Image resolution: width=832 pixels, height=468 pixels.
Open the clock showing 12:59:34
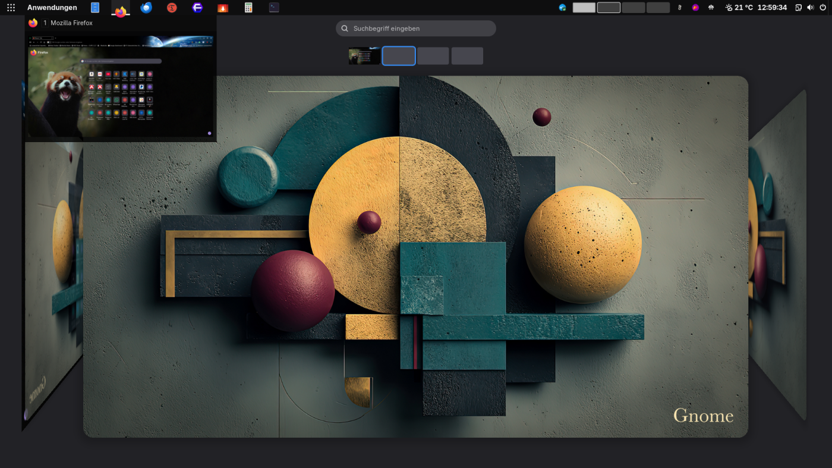point(772,8)
